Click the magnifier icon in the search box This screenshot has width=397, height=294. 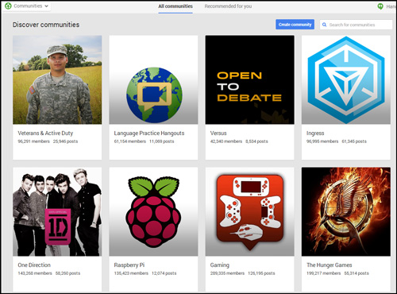(324, 25)
